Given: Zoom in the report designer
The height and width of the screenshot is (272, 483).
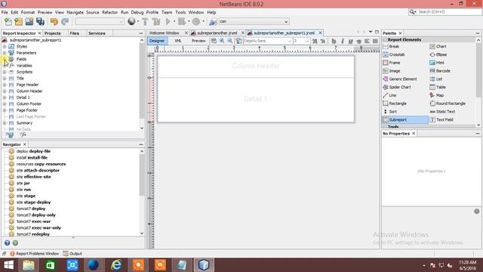Looking at the screenshot, I should tap(222, 41).
